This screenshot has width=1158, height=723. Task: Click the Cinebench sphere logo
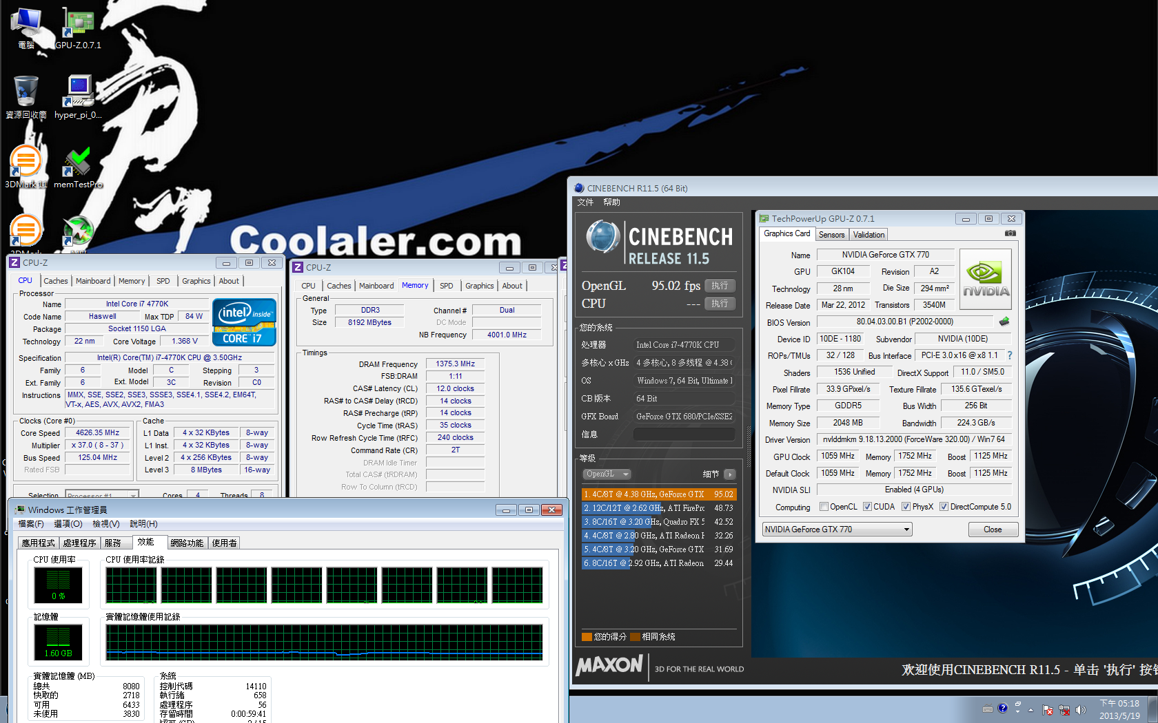click(603, 237)
